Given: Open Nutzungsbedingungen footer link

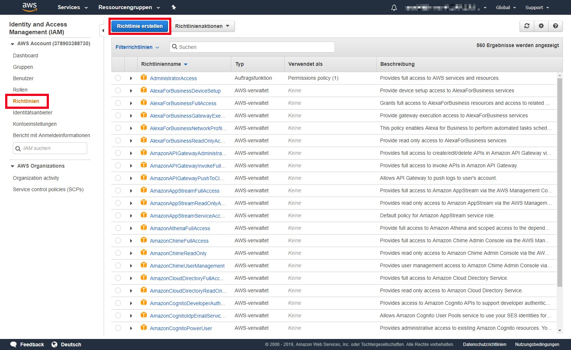Looking at the screenshot, I should click(537, 344).
